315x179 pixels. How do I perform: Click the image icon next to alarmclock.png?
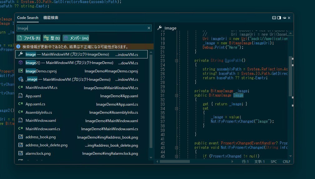21,153
